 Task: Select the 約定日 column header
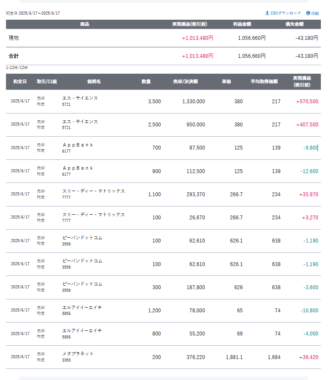pyautogui.click(x=20, y=82)
